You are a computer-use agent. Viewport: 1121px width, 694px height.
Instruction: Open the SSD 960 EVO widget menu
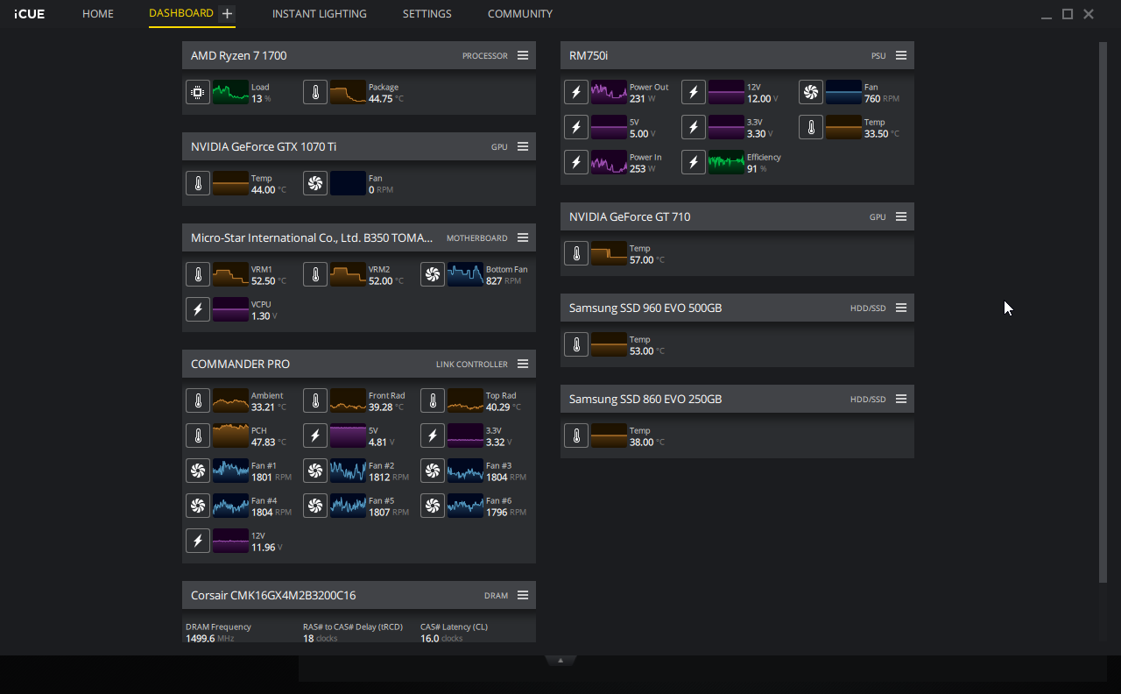(x=901, y=308)
